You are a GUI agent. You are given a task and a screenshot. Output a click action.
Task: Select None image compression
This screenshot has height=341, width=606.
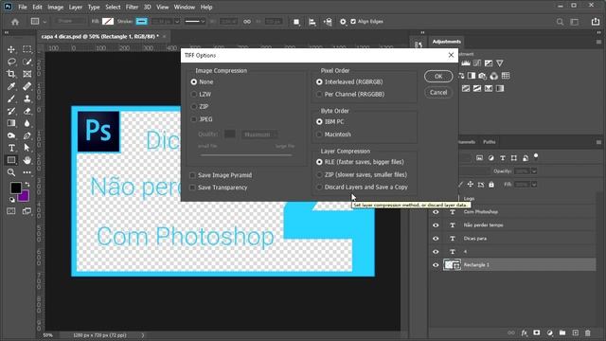tap(194, 82)
